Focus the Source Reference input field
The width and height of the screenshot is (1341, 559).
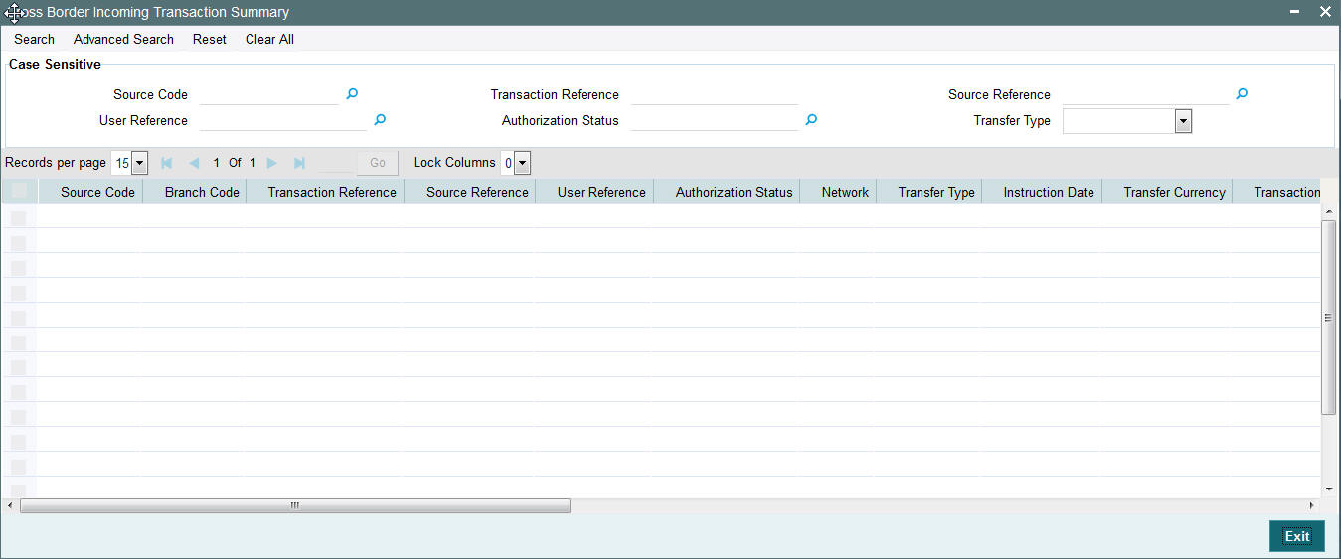[x=1145, y=94]
